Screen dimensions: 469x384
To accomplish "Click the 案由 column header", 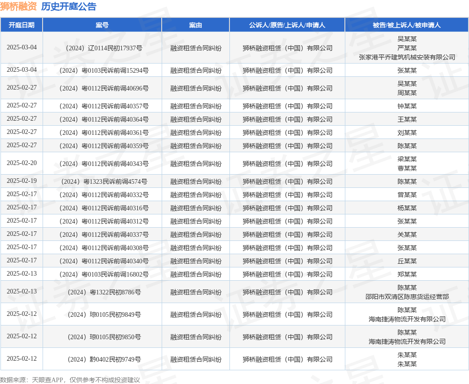I will (x=196, y=25).
